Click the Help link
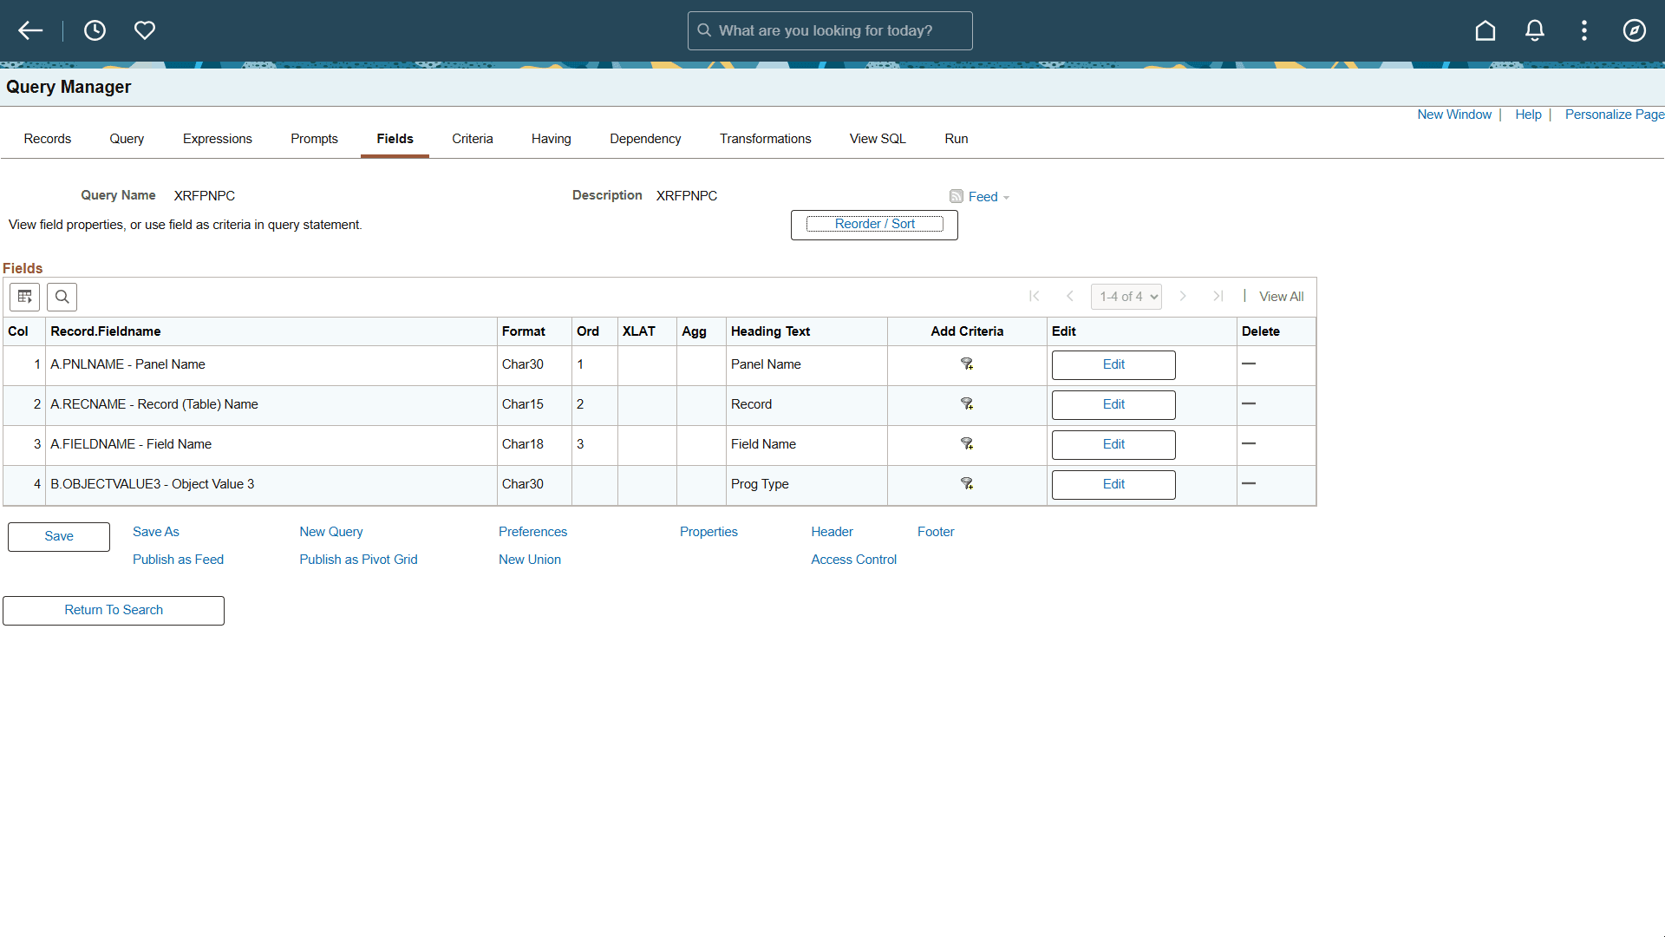 tap(1529, 115)
